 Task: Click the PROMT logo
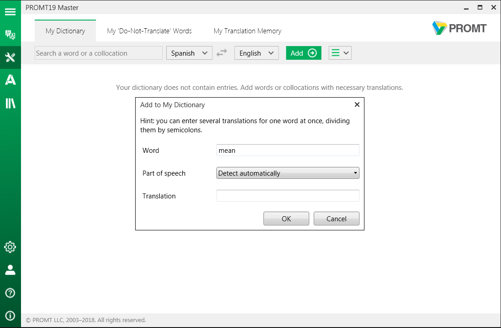[x=459, y=28]
